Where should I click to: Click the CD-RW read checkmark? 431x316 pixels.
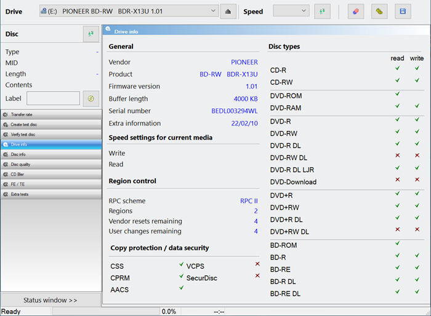pyautogui.click(x=398, y=80)
